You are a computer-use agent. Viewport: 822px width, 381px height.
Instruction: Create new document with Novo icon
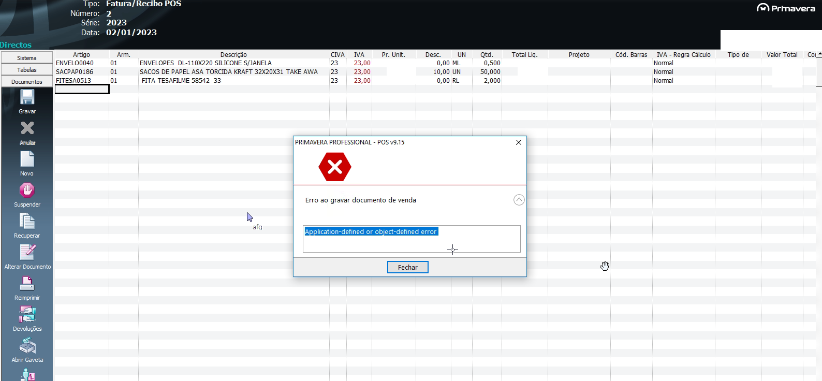(x=27, y=159)
